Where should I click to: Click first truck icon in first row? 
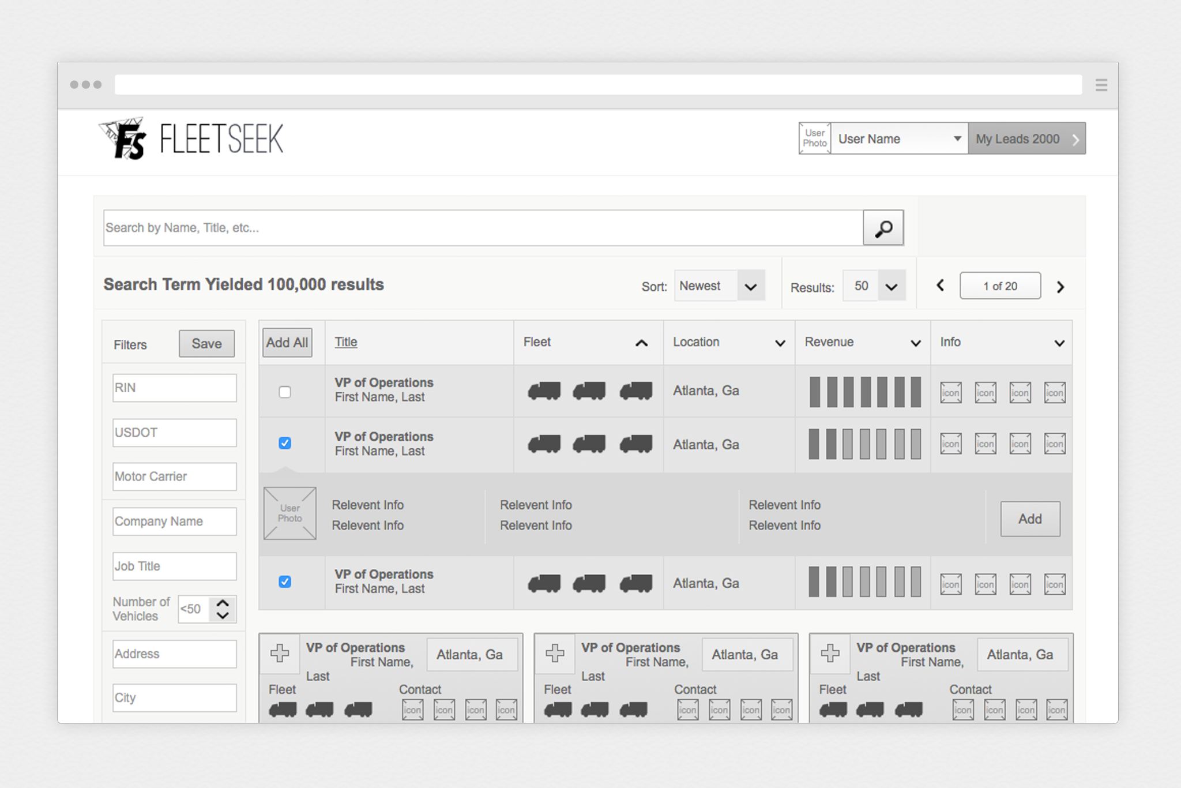pos(544,391)
